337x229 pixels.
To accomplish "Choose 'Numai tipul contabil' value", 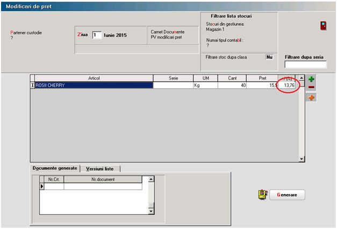I will pos(207,45).
